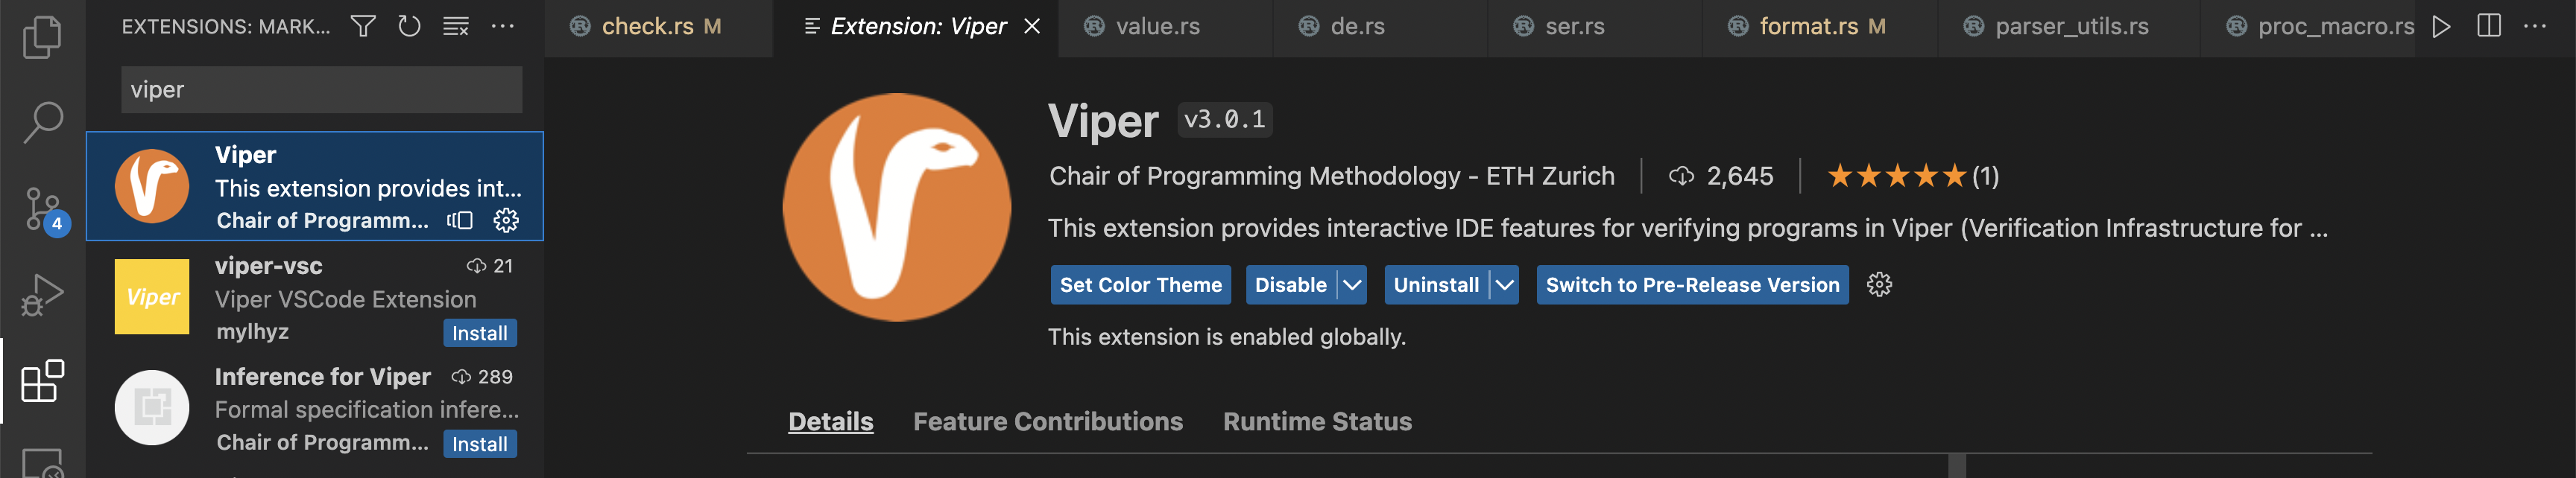Viewport: 2576px width, 478px height.
Task: Open editor more actions ellipsis
Action: point(2535,26)
